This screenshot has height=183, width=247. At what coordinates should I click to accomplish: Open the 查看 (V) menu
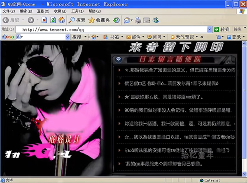[43, 11]
